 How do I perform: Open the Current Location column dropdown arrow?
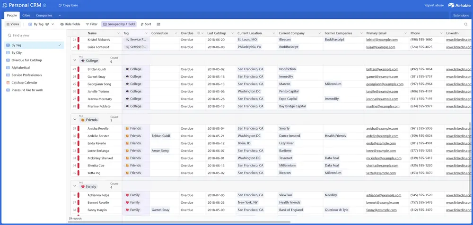tap(273, 33)
